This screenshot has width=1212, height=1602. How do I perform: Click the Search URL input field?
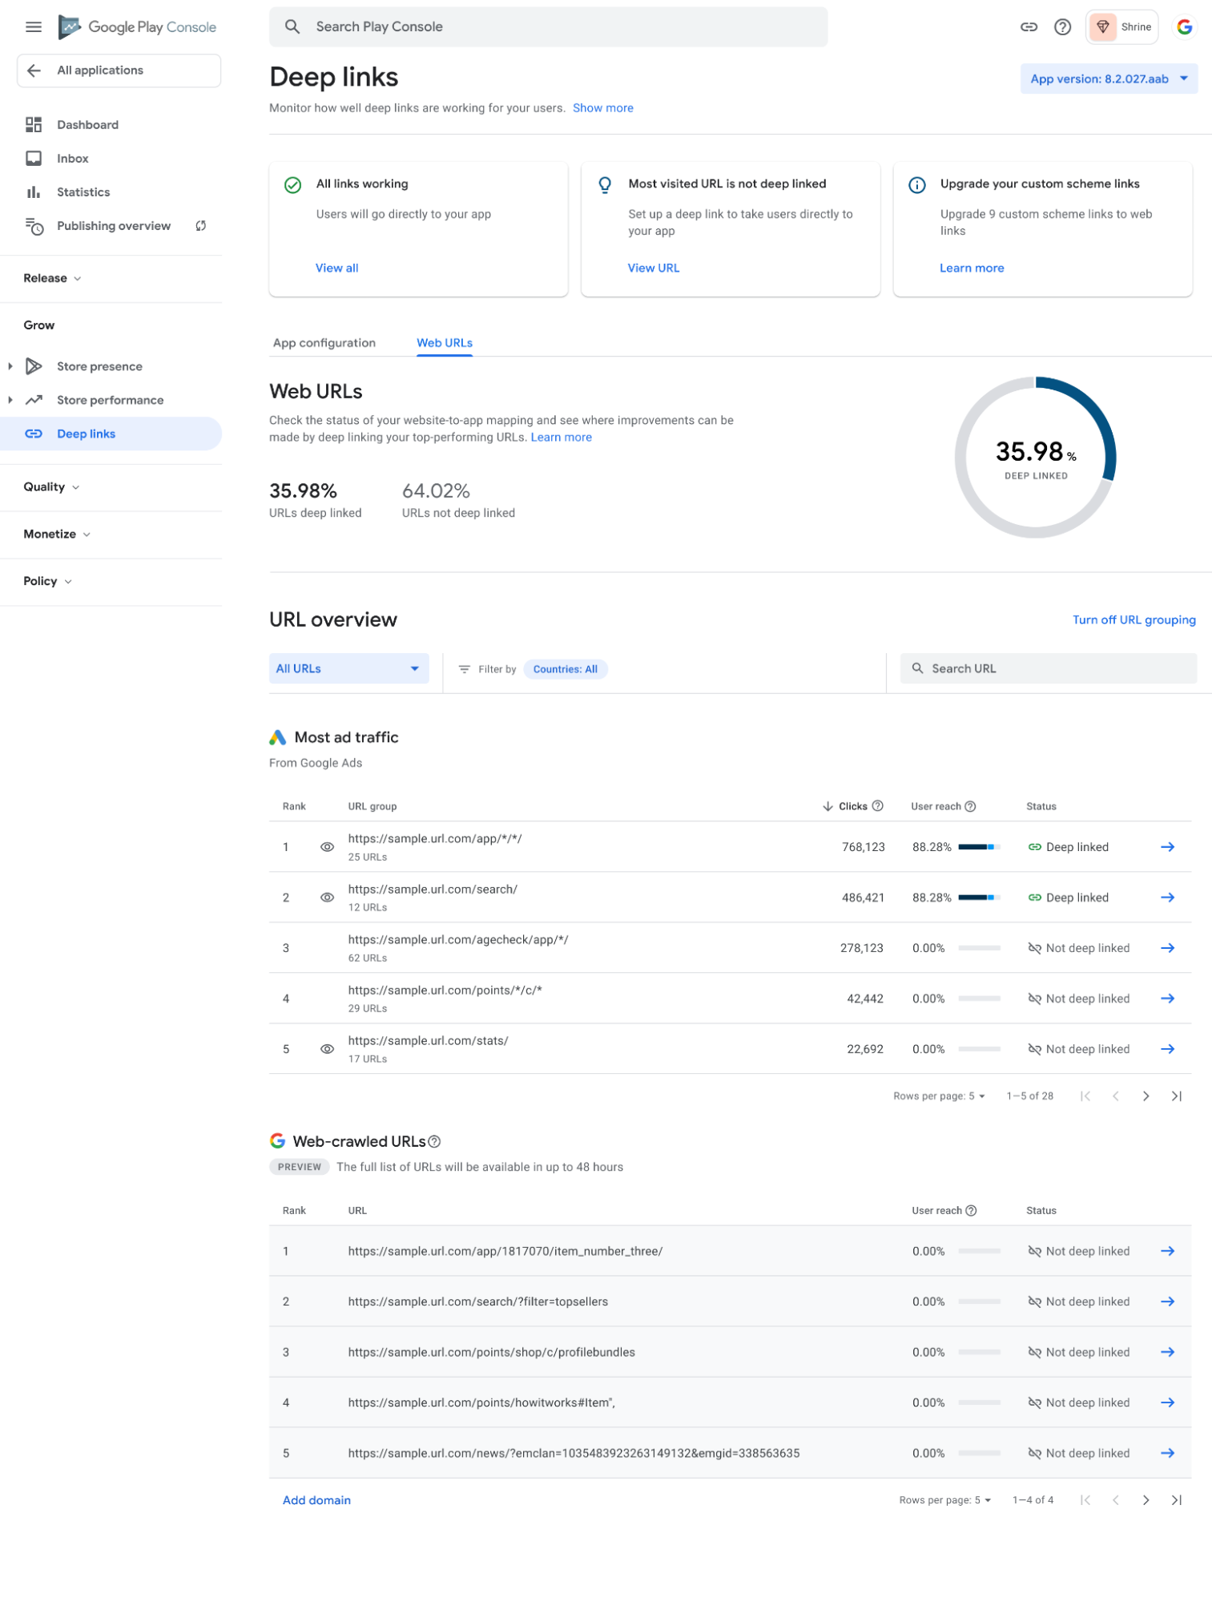[x=1049, y=669]
